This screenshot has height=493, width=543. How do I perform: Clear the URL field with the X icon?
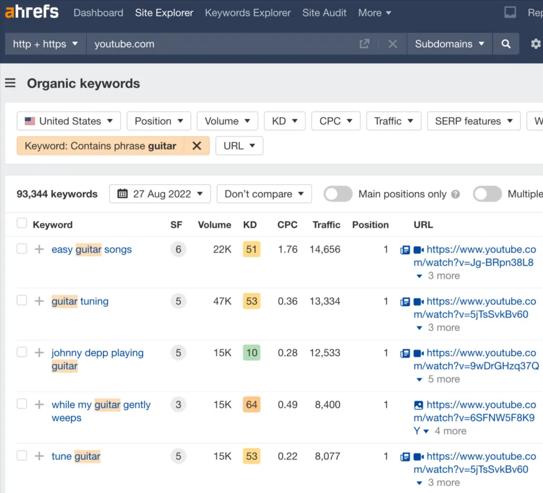tap(392, 44)
